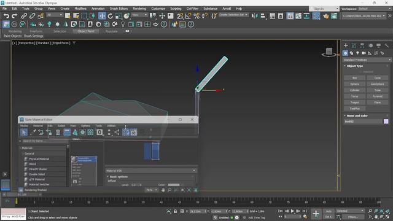Click the Diffuse Color swatch in Slate editor
Screen dimensions: 393x221
pyautogui.click(x=174, y=185)
